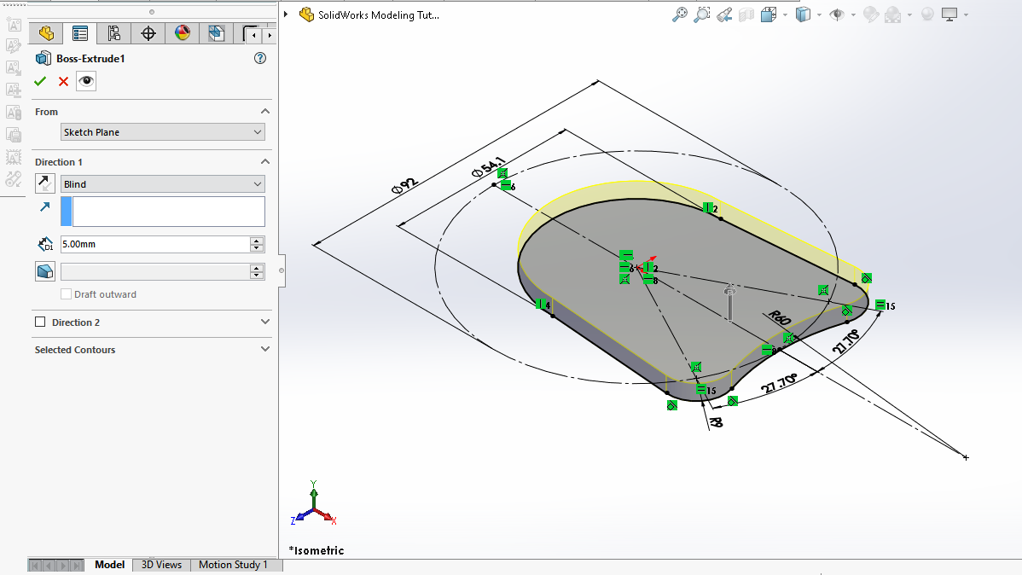
Task: Cancel the extrude with red X
Action: click(63, 81)
